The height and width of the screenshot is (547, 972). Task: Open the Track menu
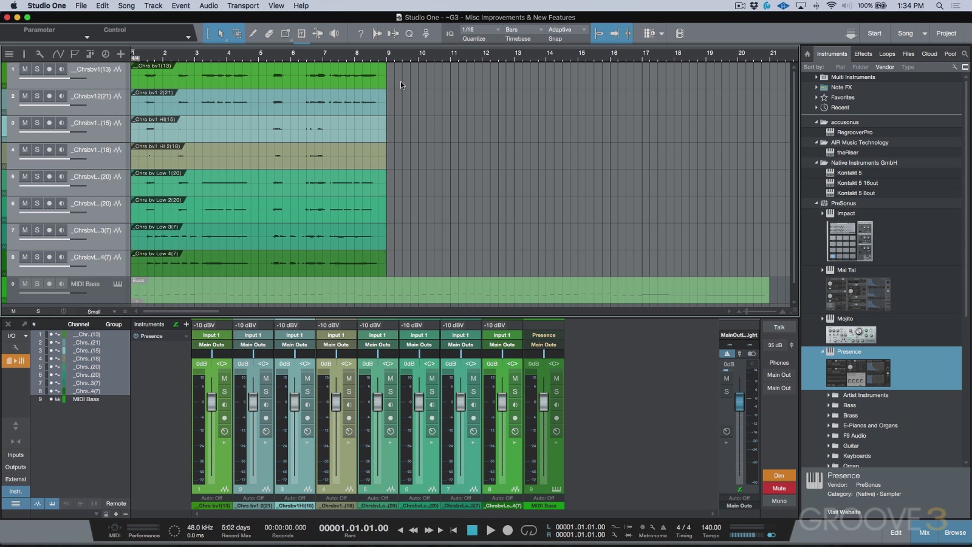click(153, 5)
